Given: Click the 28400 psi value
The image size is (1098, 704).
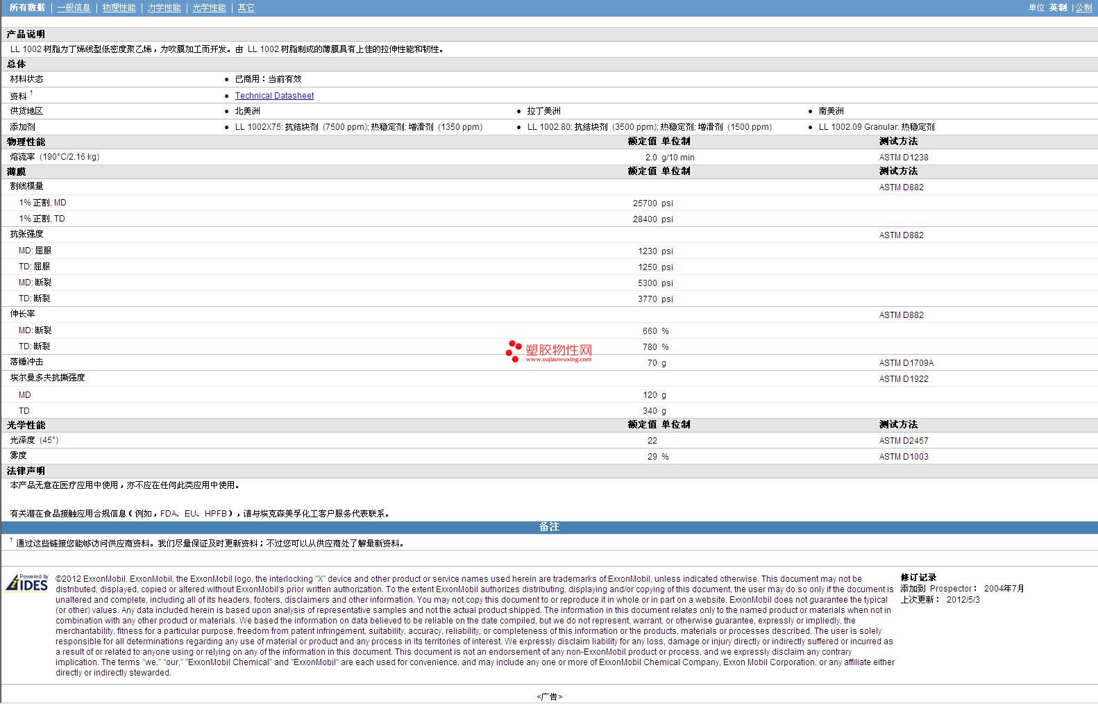Looking at the screenshot, I should (x=652, y=219).
